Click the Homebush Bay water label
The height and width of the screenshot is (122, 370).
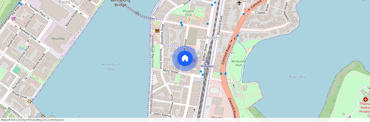click(x=111, y=67)
